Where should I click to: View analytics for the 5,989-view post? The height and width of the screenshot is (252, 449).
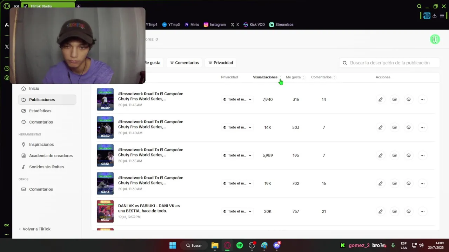[394, 155]
